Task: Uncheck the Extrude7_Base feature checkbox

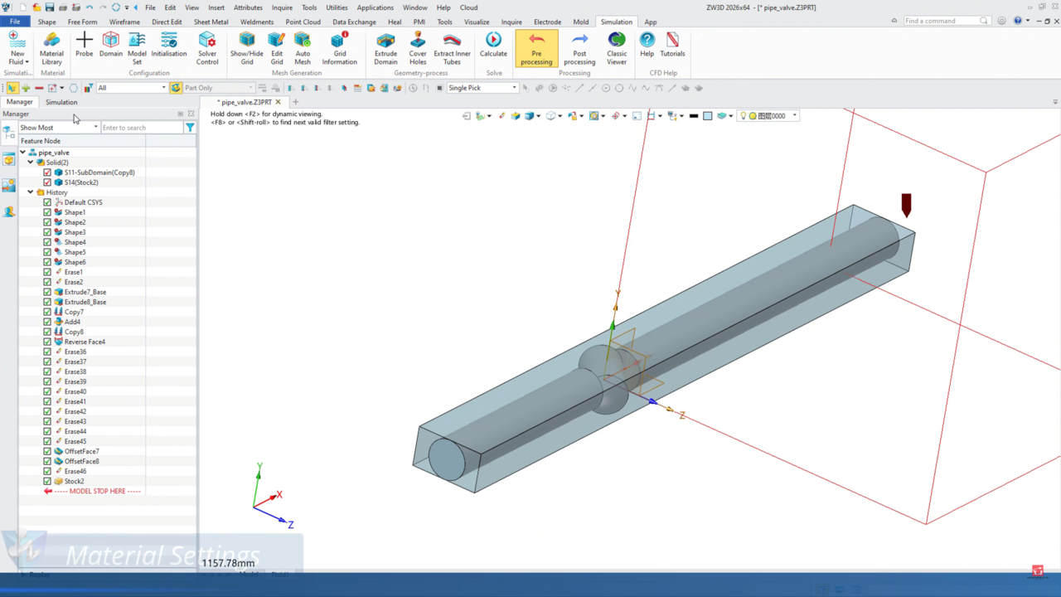Action: (47, 292)
